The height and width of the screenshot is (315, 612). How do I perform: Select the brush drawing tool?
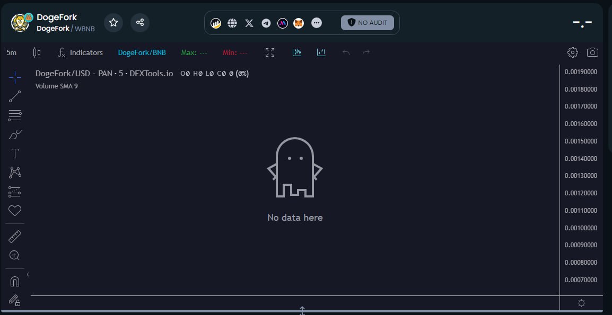(14, 134)
